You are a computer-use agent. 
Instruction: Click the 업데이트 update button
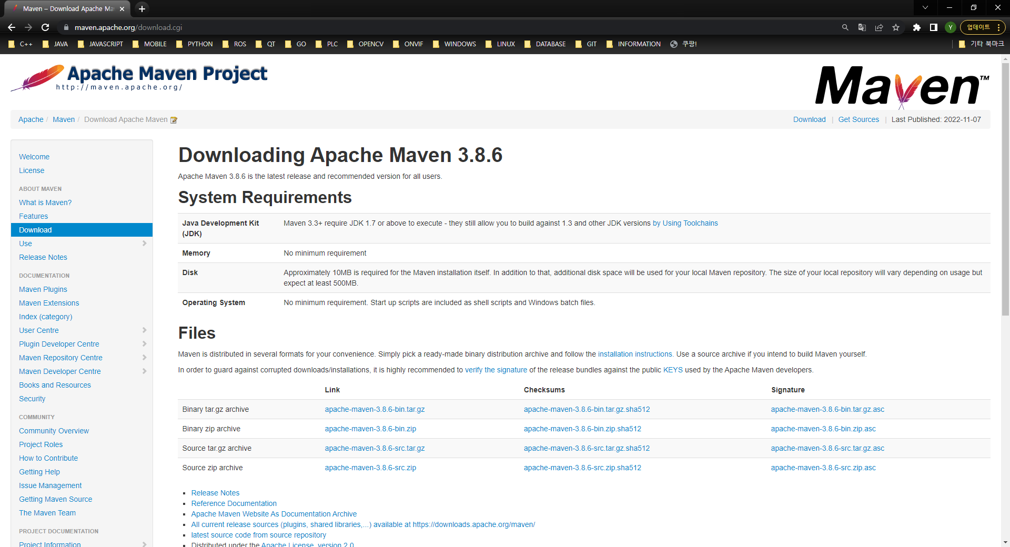[978, 27]
